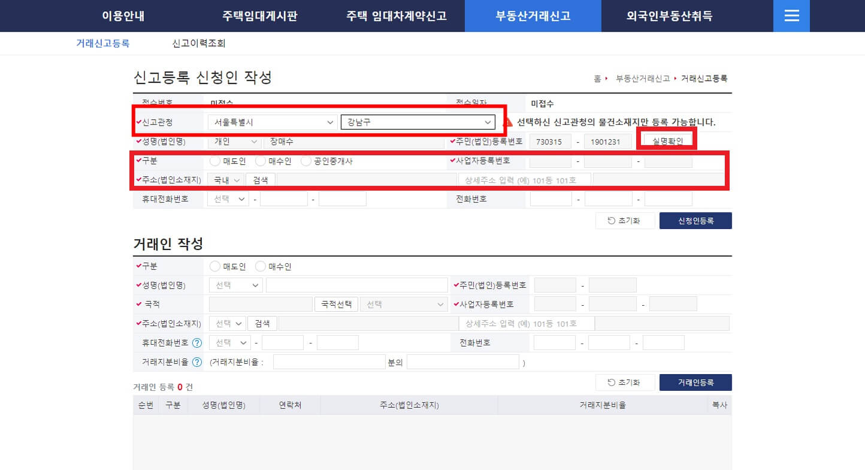Click the 검색 address search button
This screenshot has width=865, height=470.
[x=261, y=179]
